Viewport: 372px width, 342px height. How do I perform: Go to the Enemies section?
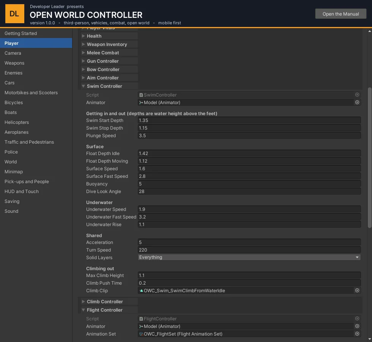36,73
